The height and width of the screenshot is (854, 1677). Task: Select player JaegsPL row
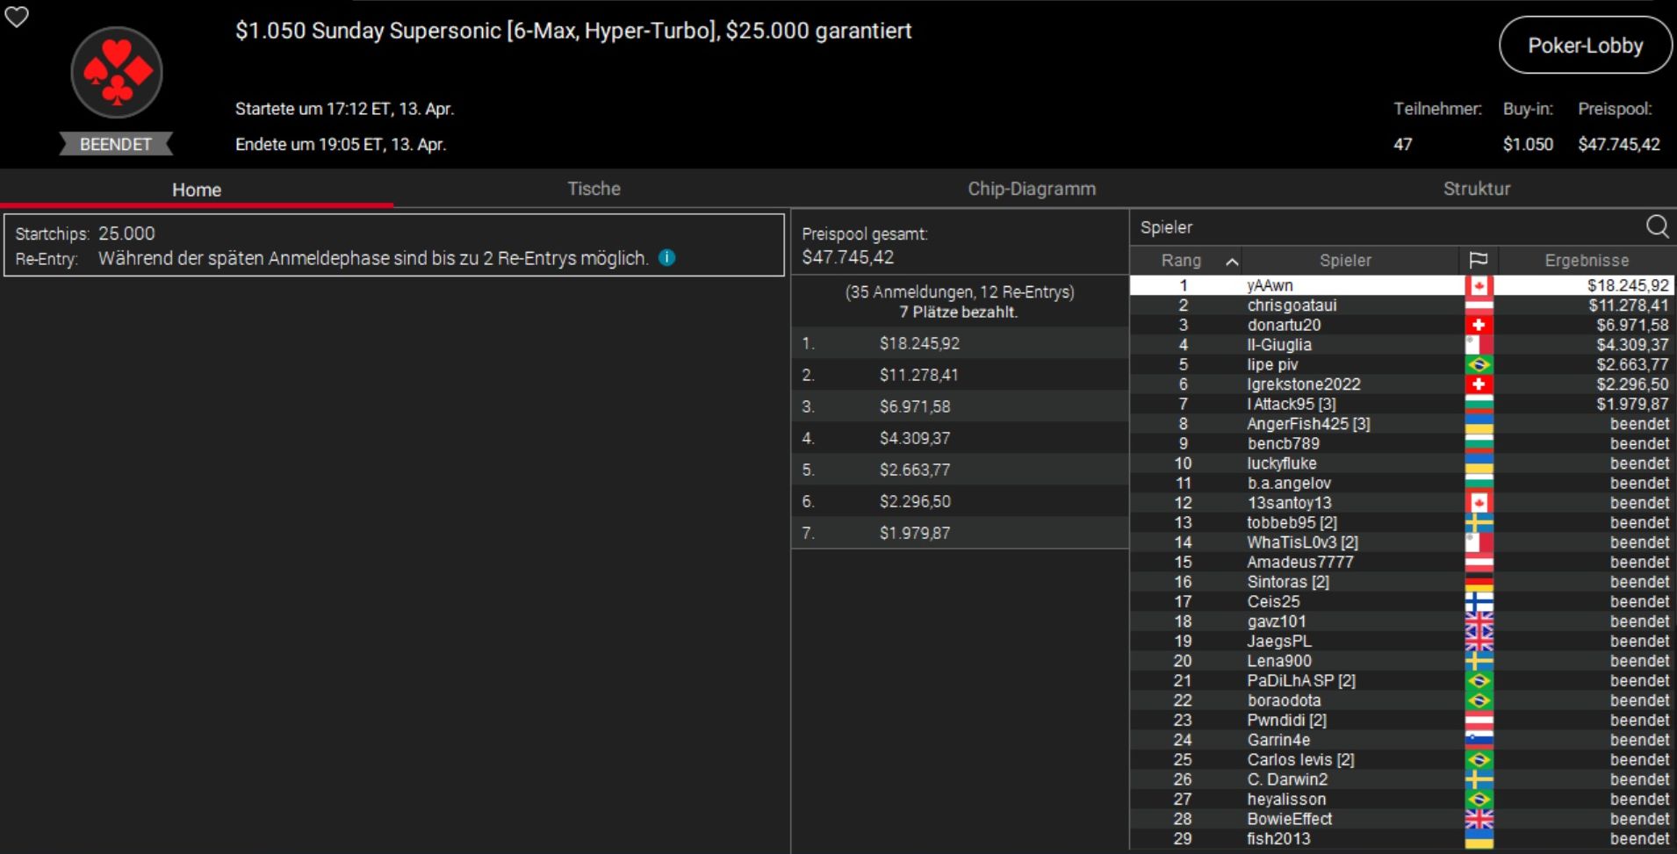(1401, 641)
